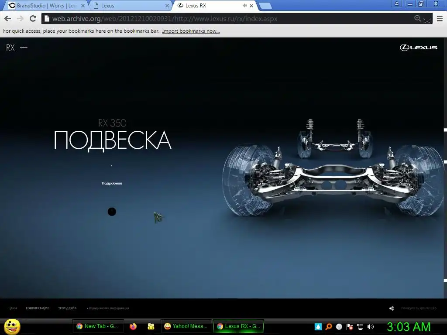The height and width of the screenshot is (335, 447).
Task: Click the Lexus logo
Action: click(418, 48)
